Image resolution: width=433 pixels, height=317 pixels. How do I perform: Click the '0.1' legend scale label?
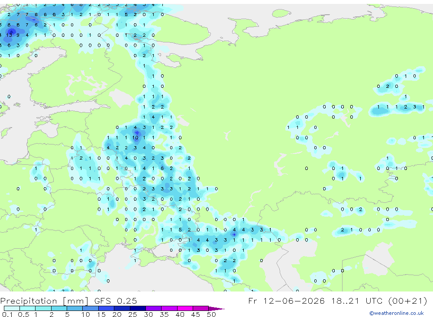point(7,314)
